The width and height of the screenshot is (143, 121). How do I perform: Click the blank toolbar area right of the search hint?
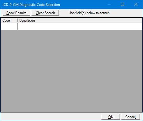pos(126,13)
